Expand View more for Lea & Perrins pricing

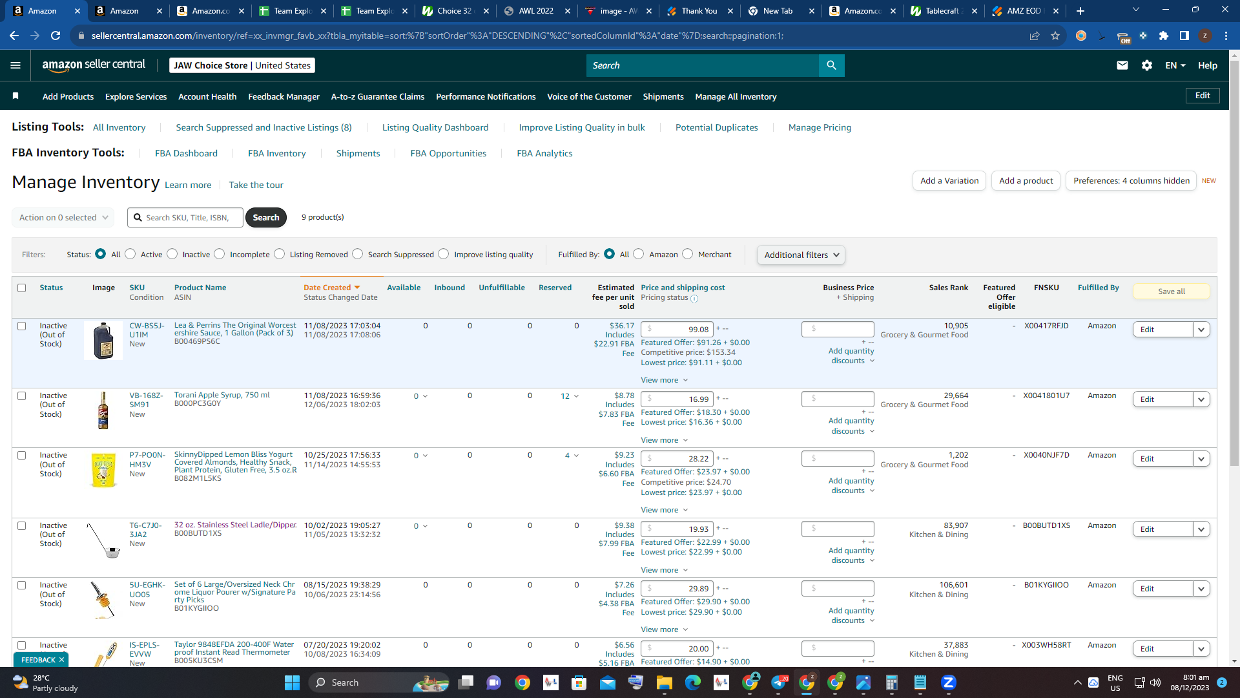click(x=664, y=380)
